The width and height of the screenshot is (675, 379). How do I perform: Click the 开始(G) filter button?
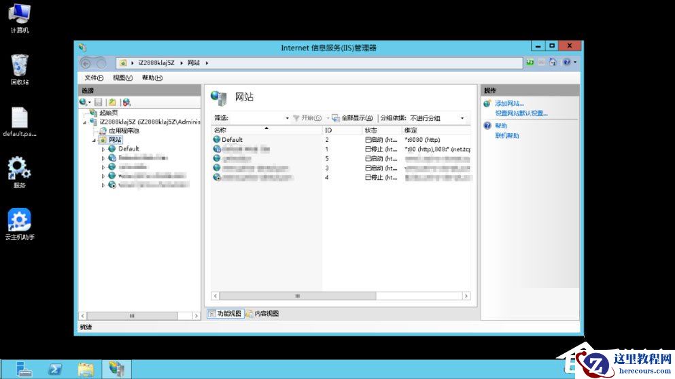pyautogui.click(x=307, y=118)
